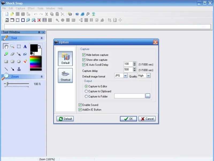This screenshot has width=214, height=161.
Task: Increase Capture delay value
Action: [x=135, y=69]
